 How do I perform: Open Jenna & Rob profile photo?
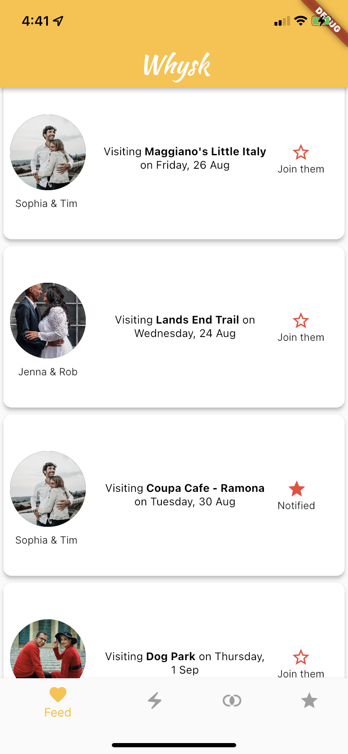tap(48, 321)
